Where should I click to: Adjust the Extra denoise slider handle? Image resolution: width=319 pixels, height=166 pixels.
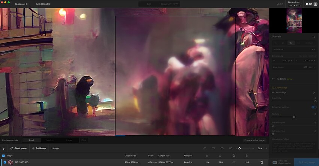273,134
